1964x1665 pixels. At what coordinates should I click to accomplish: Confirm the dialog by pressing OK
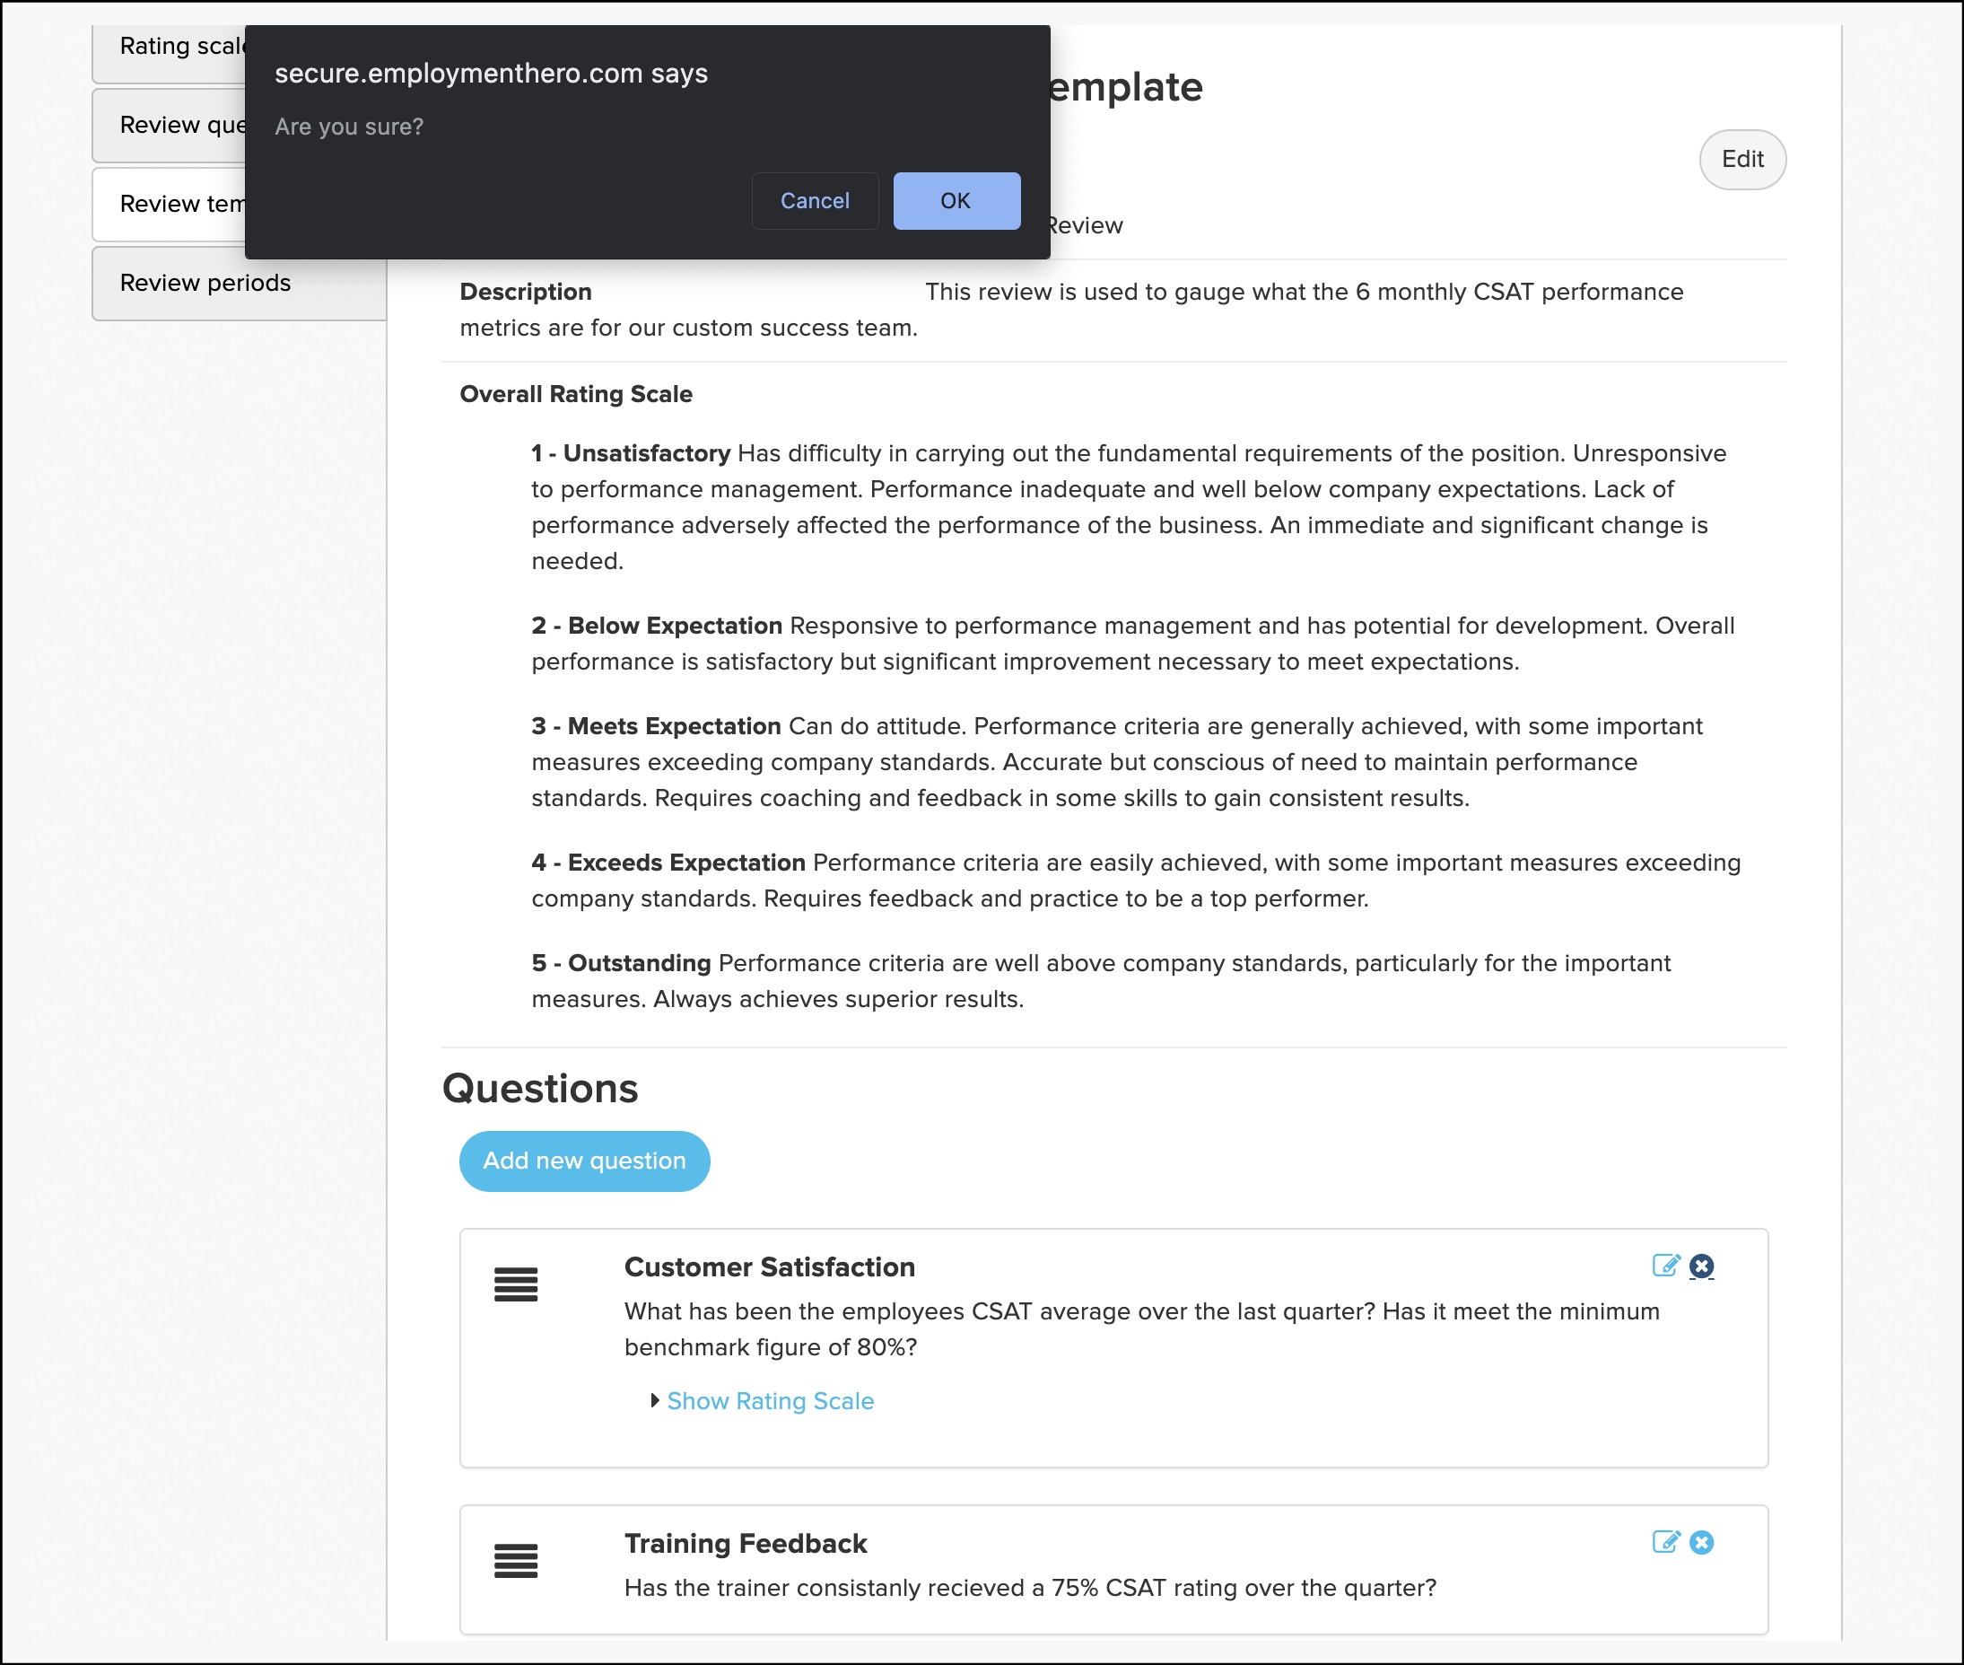coord(956,201)
